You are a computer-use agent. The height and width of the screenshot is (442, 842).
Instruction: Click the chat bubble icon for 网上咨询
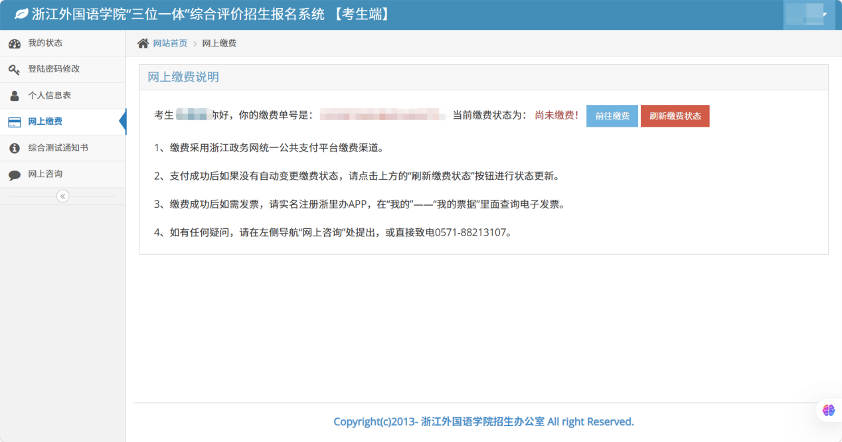coord(15,174)
